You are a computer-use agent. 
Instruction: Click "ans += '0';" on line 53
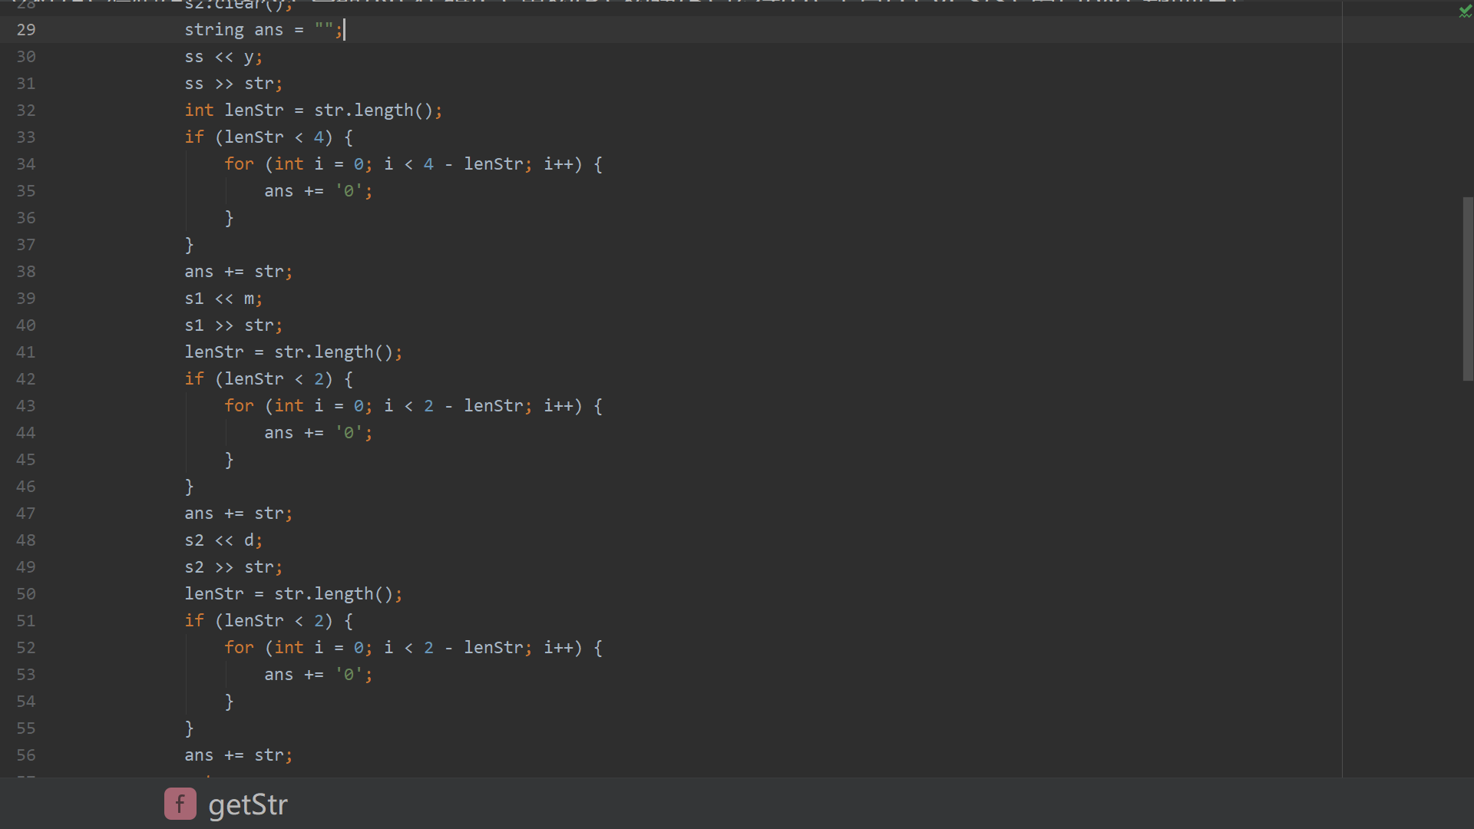click(319, 675)
